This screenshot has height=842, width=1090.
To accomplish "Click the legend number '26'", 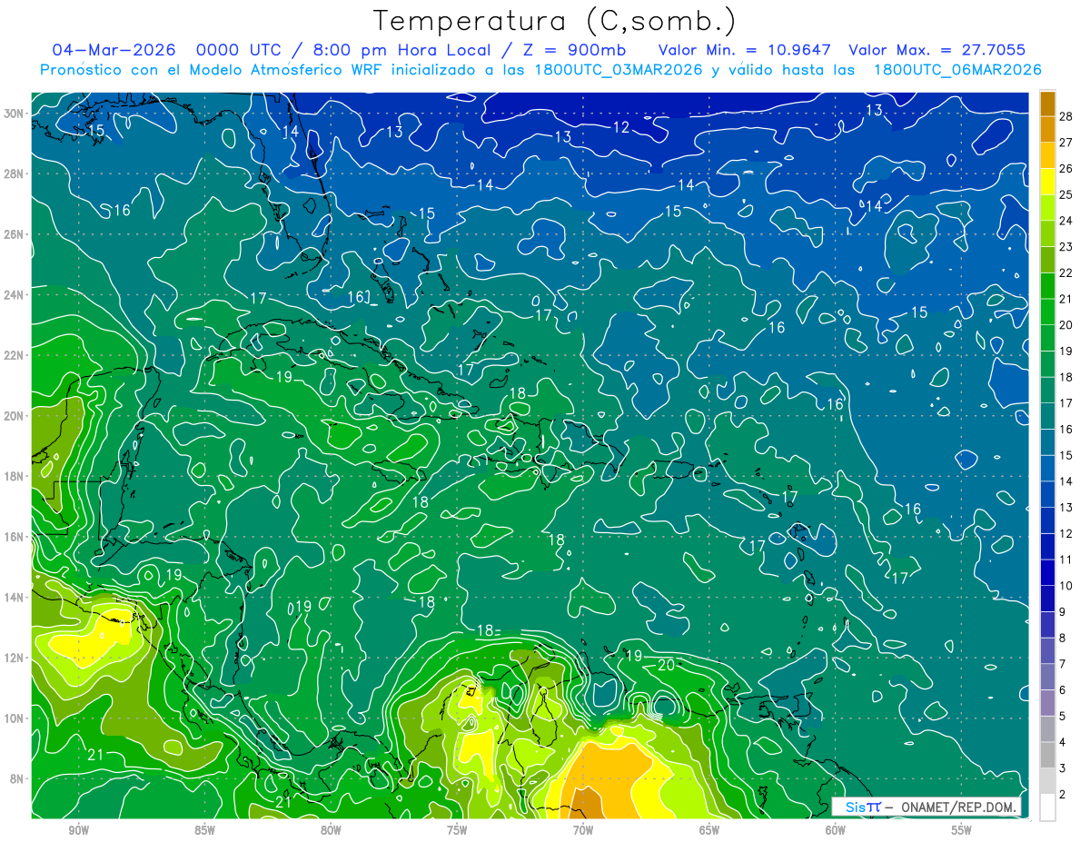I will pos(1066,168).
